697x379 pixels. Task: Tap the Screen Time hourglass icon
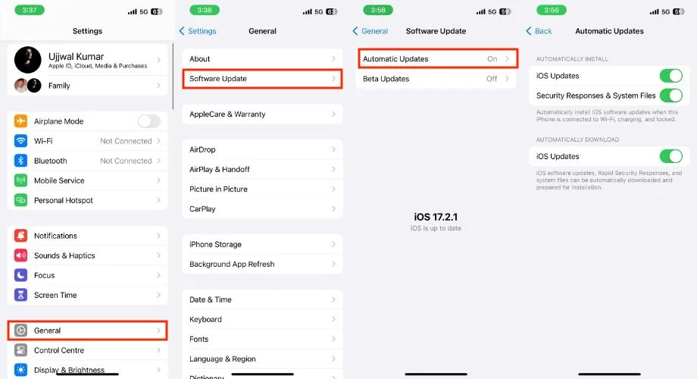pyautogui.click(x=20, y=295)
